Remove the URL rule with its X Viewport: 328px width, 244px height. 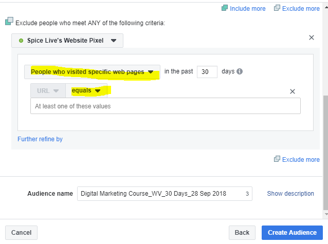pyautogui.click(x=293, y=91)
